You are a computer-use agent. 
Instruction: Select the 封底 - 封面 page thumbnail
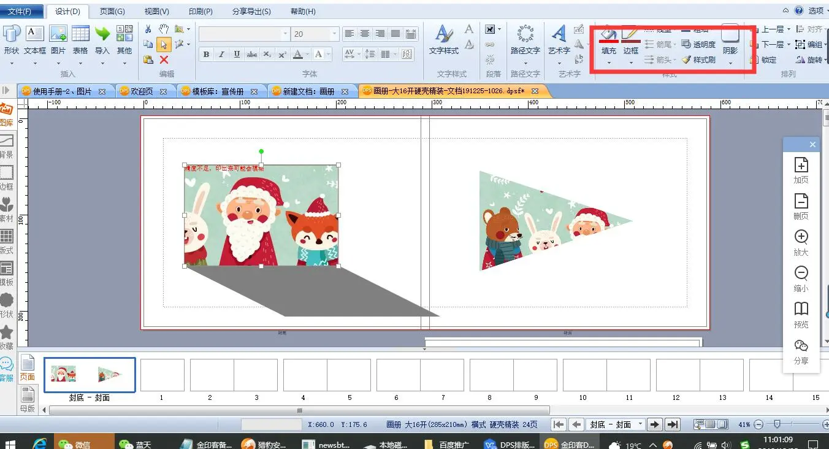[90, 375]
